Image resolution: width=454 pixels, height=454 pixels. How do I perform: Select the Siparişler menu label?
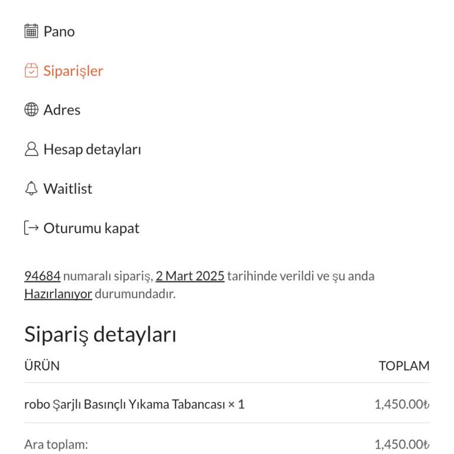point(73,71)
